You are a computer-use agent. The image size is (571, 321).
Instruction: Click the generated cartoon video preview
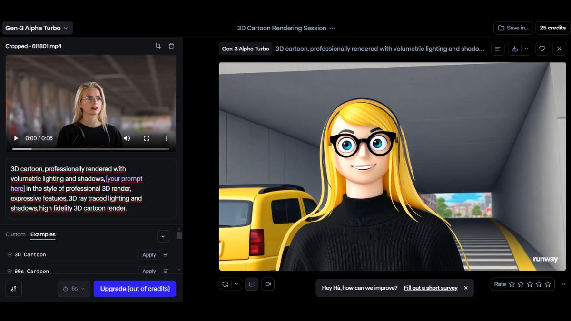pos(393,166)
